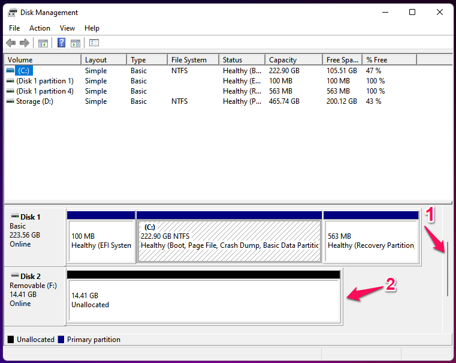
Task: Sort by the Capacity column header
Action: 294,60
